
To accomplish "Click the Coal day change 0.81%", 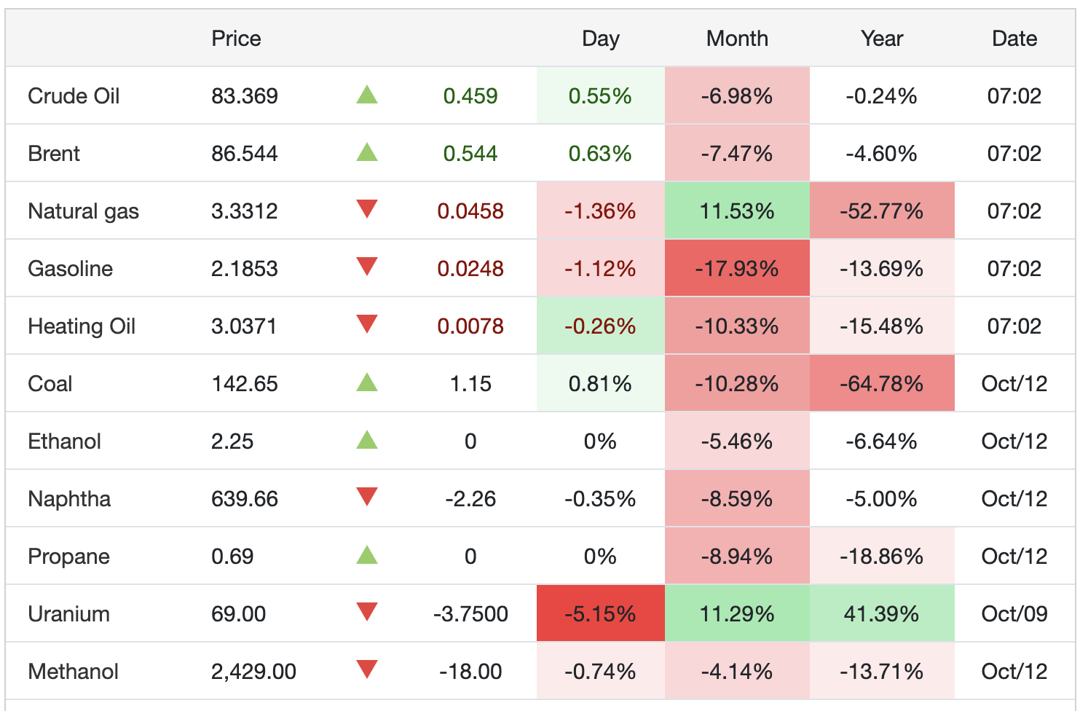I will click(x=600, y=384).
